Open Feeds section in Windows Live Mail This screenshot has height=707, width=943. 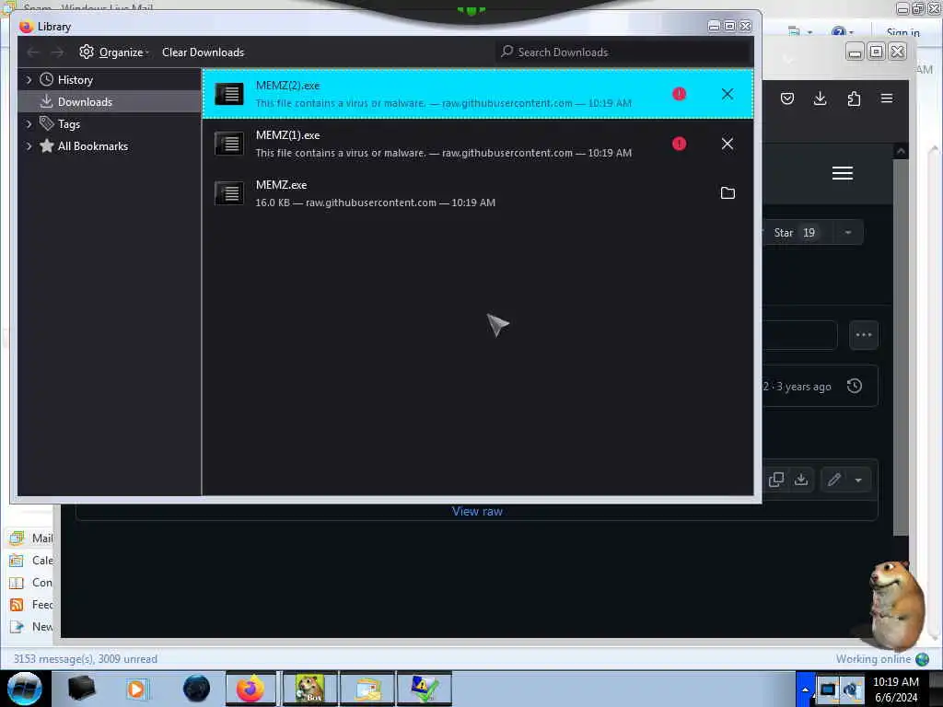tap(31, 605)
